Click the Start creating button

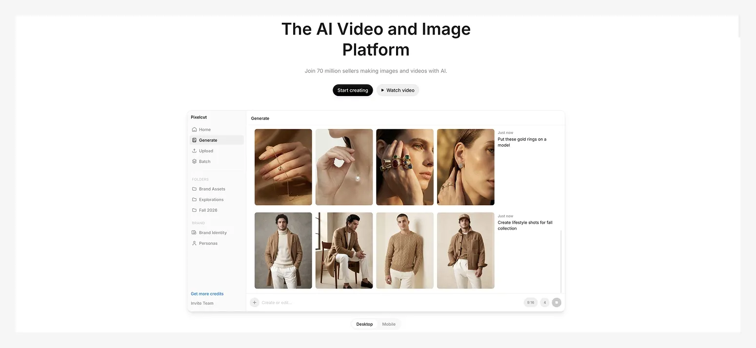pyautogui.click(x=353, y=90)
